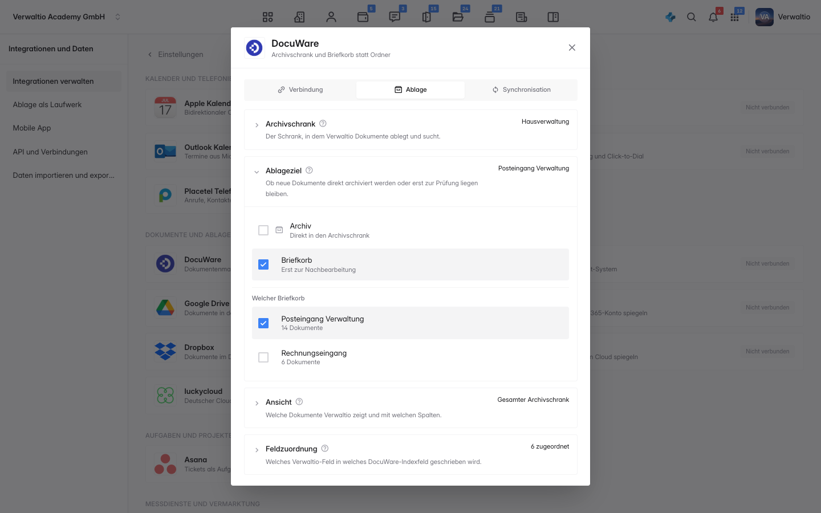Close the DocuWare dialog
Image resolution: width=821 pixels, height=513 pixels.
pos(572,48)
